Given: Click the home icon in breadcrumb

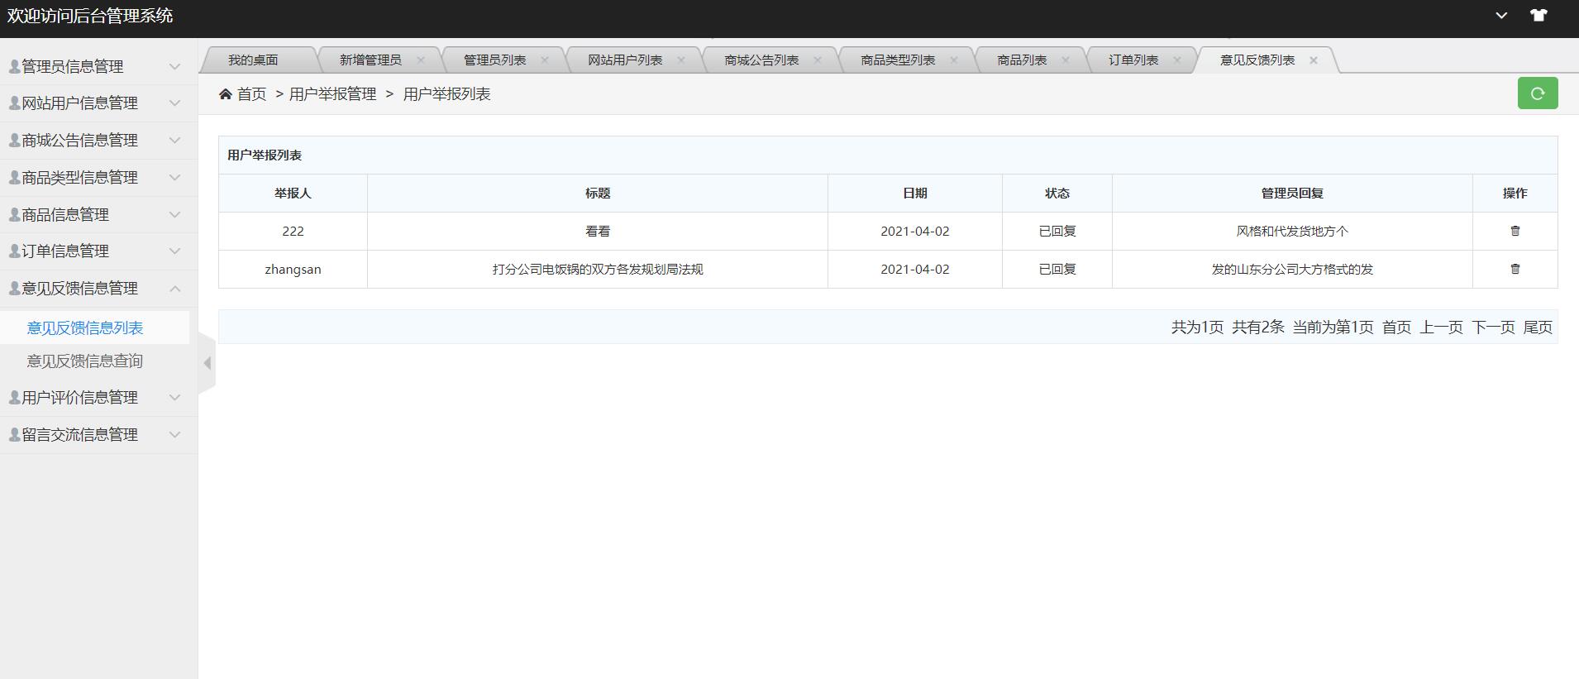Looking at the screenshot, I should [x=225, y=94].
